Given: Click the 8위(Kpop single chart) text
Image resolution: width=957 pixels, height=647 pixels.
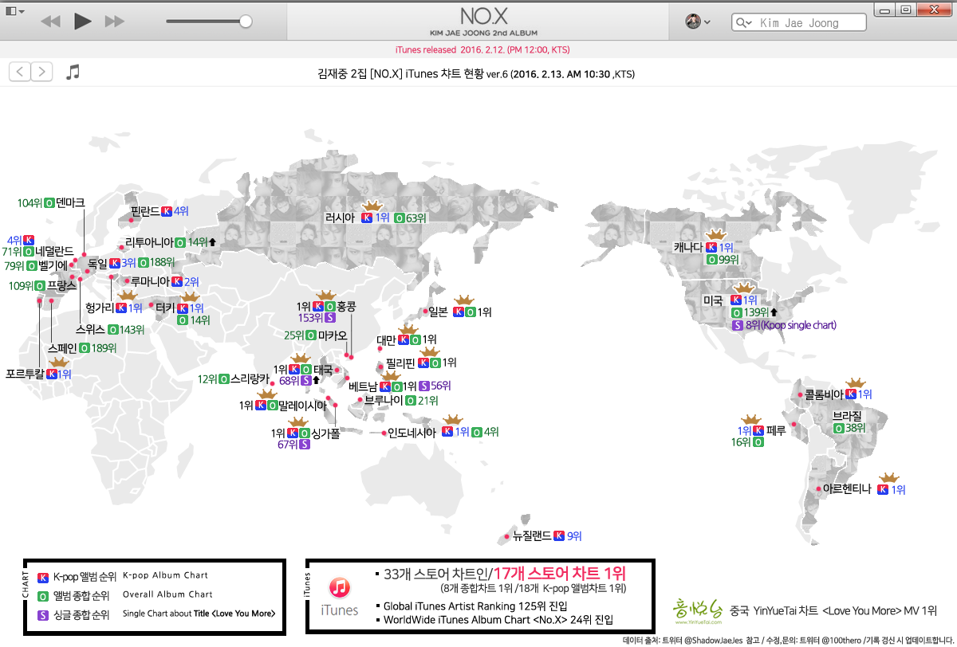Looking at the screenshot, I should [x=792, y=325].
